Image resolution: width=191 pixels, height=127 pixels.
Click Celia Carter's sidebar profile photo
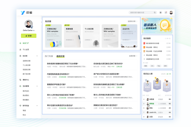29,24
